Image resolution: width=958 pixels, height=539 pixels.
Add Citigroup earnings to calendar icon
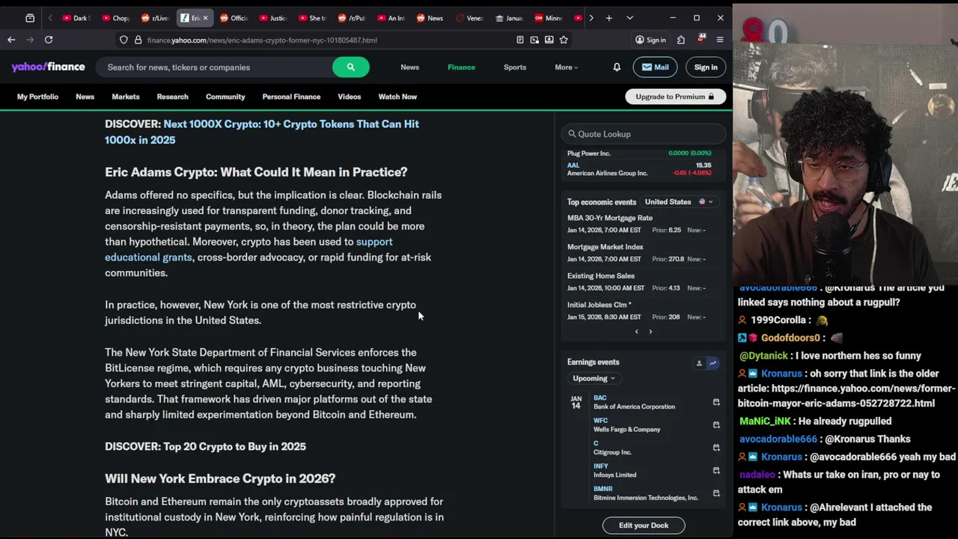pyautogui.click(x=716, y=448)
